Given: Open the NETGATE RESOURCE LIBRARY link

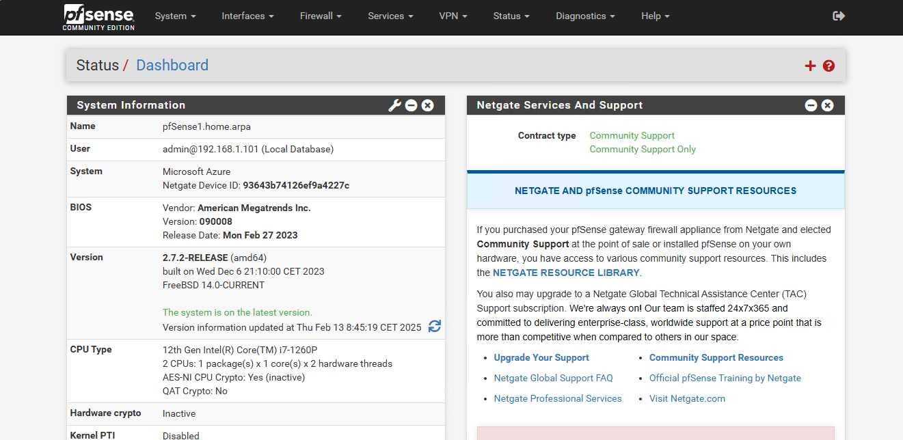Looking at the screenshot, I should [566, 273].
